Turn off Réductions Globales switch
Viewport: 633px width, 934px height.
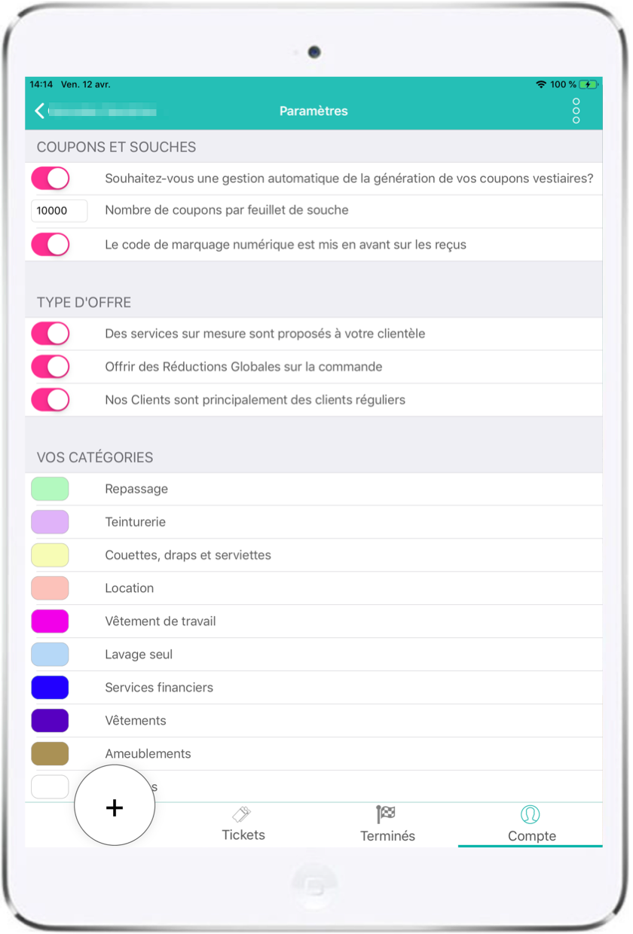[x=50, y=367]
